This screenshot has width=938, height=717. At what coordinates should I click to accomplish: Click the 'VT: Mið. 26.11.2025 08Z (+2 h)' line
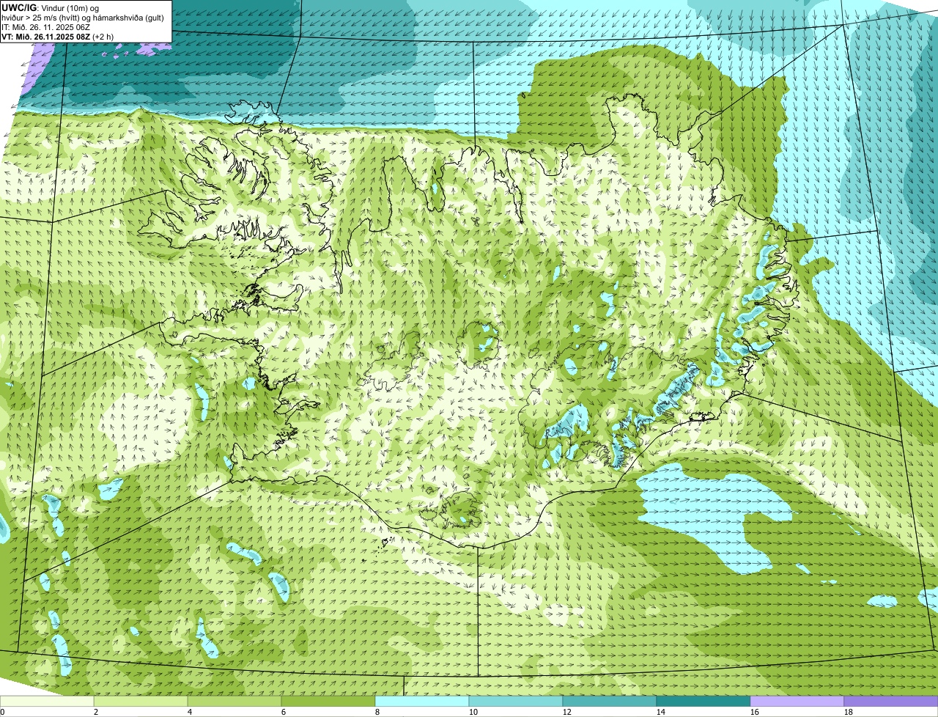click(x=58, y=37)
